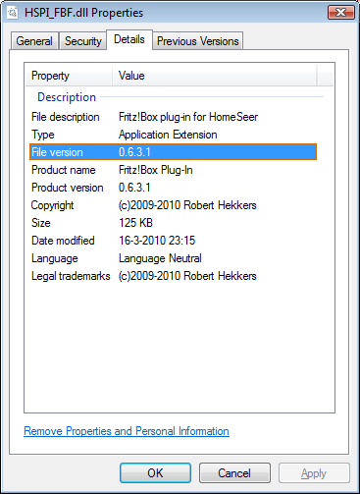Click the 'Language Neutral' value
This screenshot has height=494, width=360.
[160, 258]
